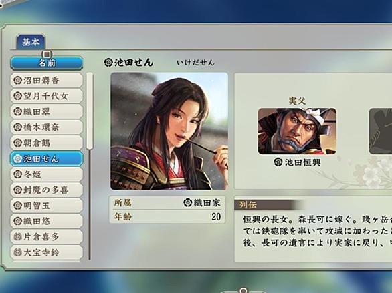Pick 朝倉鶴 from the name list
392x293 pixels.
pyautogui.click(x=47, y=143)
